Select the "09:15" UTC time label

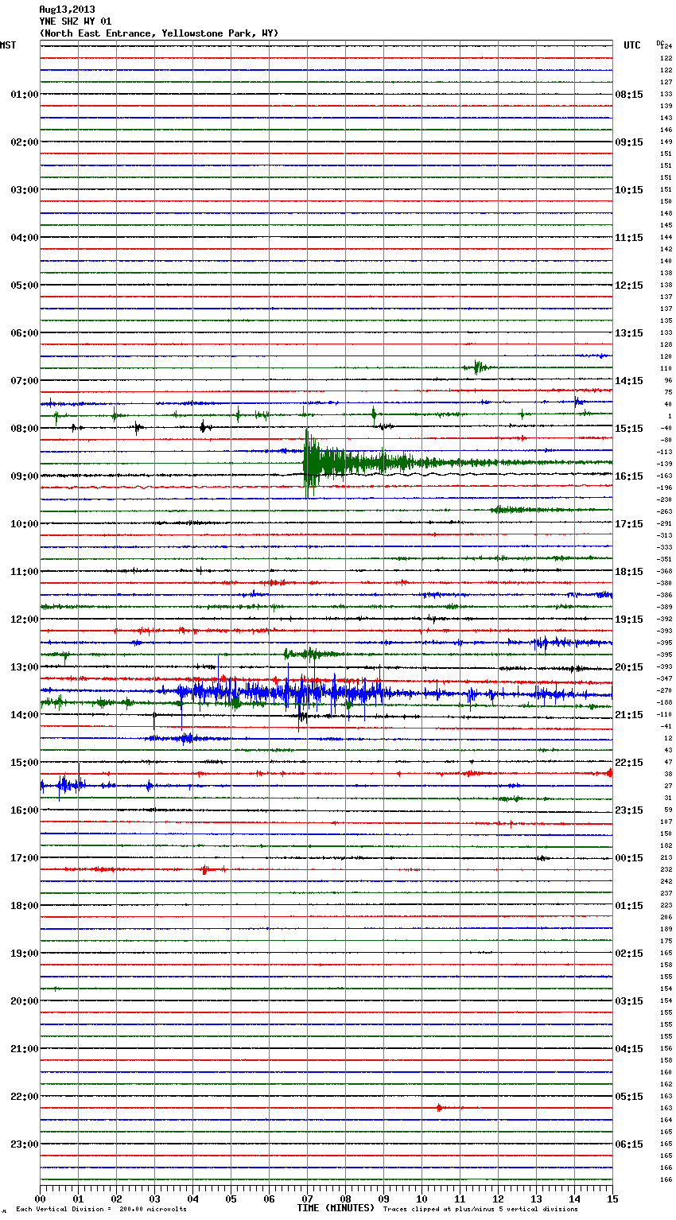629,142
